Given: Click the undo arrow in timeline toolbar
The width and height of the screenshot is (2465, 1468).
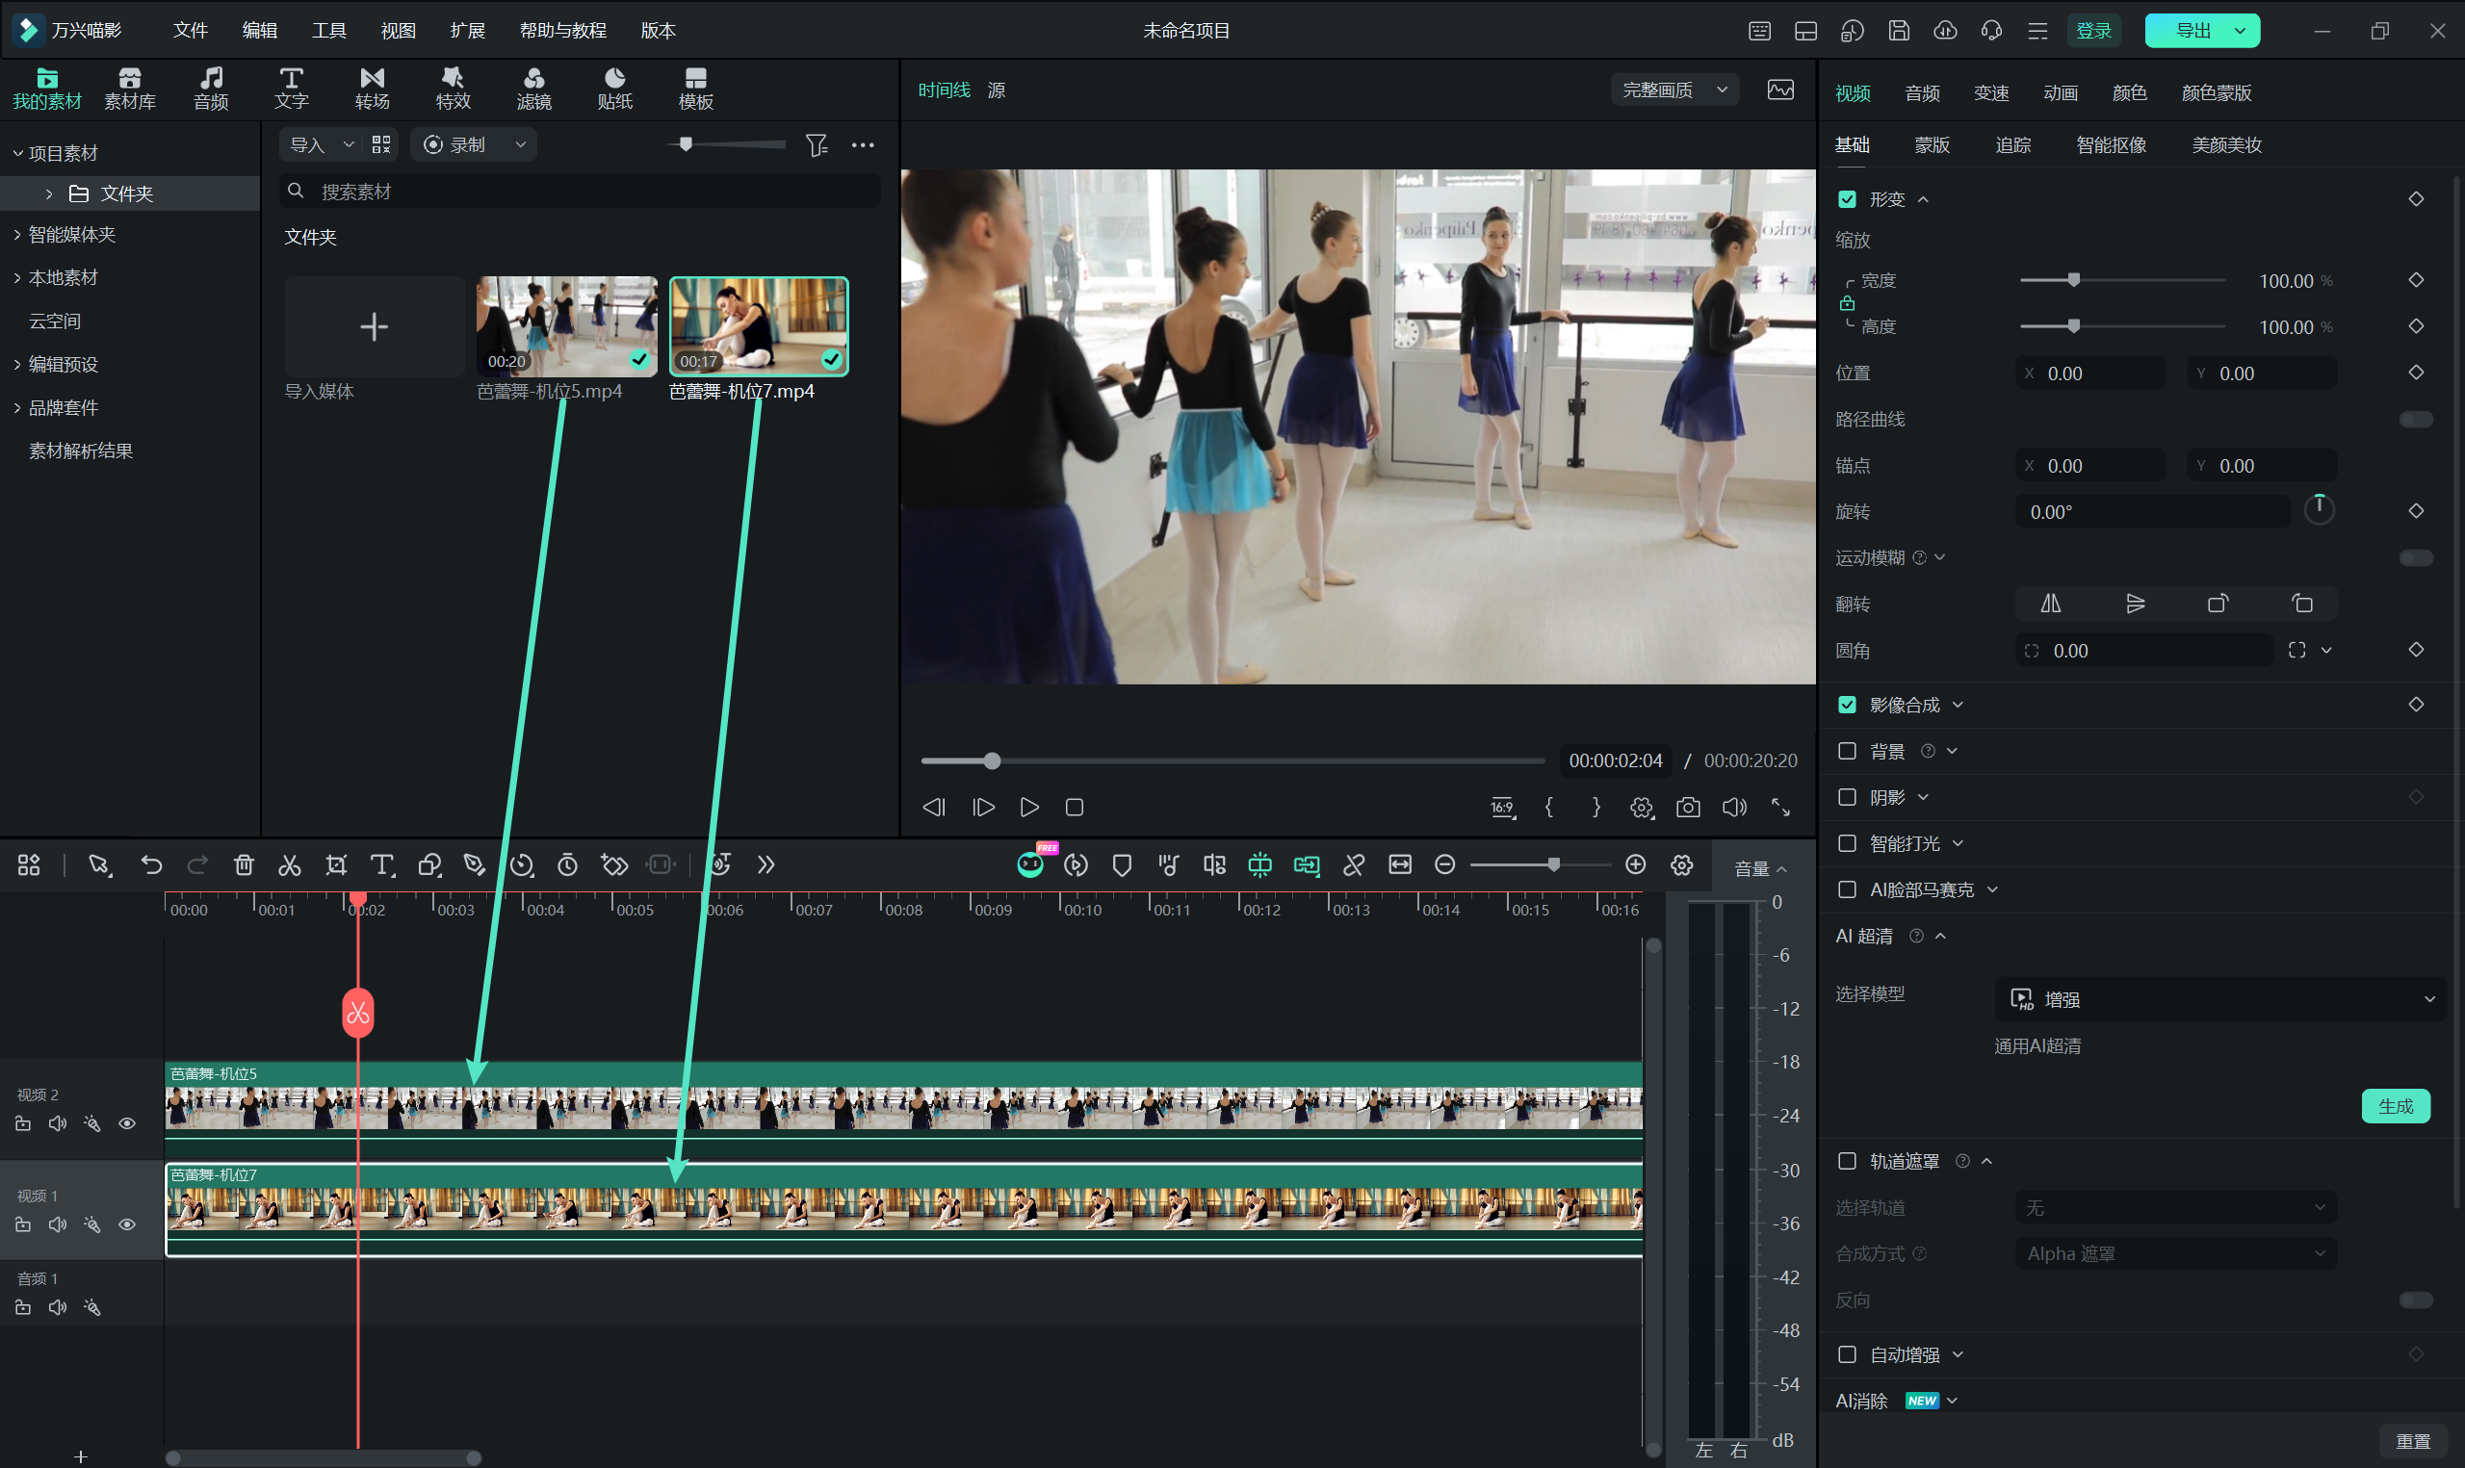Looking at the screenshot, I should [151, 865].
